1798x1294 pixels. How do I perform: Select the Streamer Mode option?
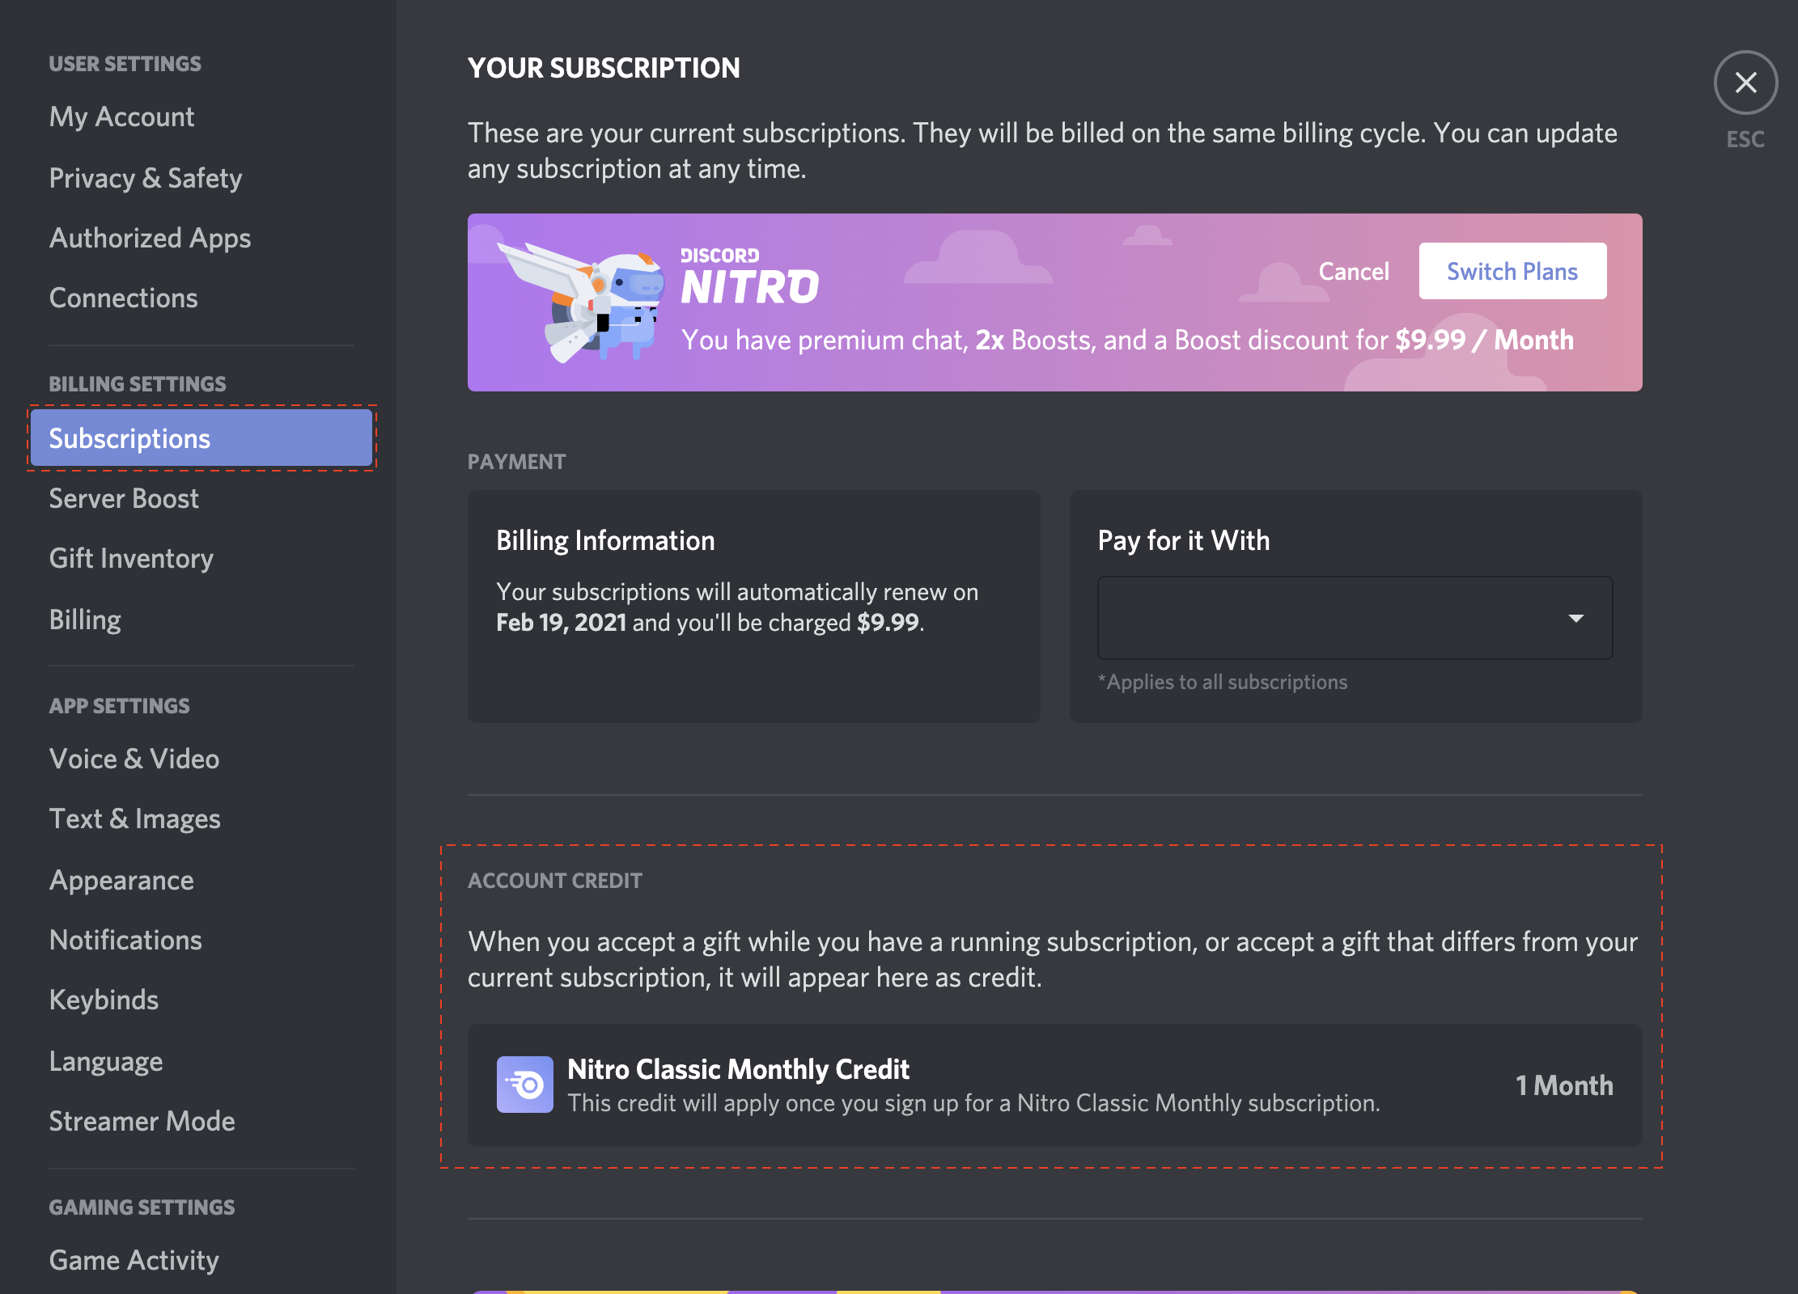(142, 1119)
